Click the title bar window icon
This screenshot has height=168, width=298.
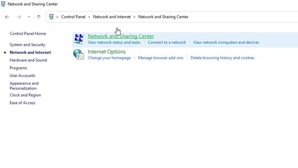3,4
